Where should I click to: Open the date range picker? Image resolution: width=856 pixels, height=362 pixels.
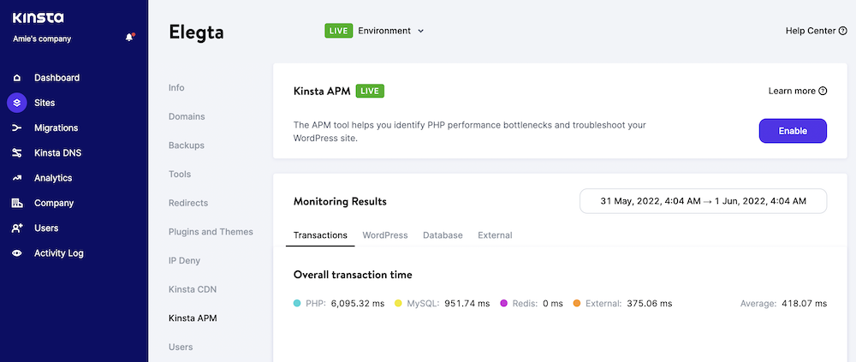[x=703, y=201]
